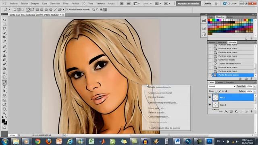
Task: Toggle lock position
Action: tap(223, 91)
